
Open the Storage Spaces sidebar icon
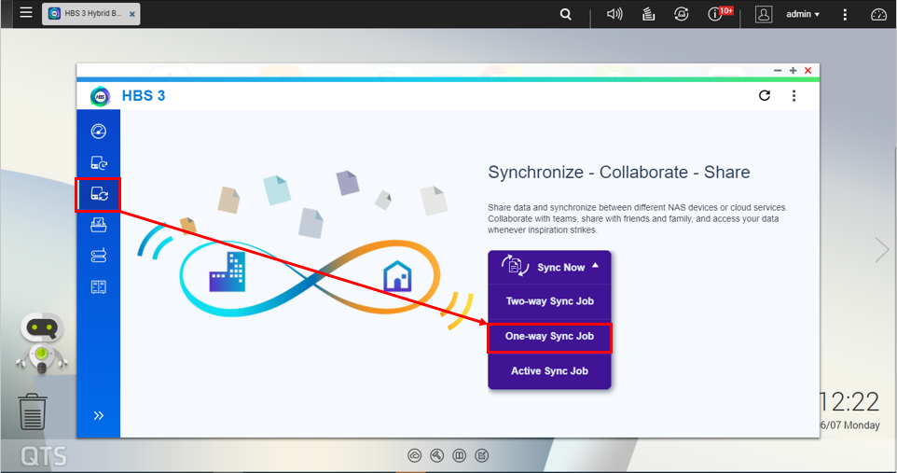point(98,256)
